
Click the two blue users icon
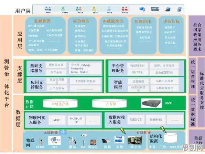[x=48, y=9]
